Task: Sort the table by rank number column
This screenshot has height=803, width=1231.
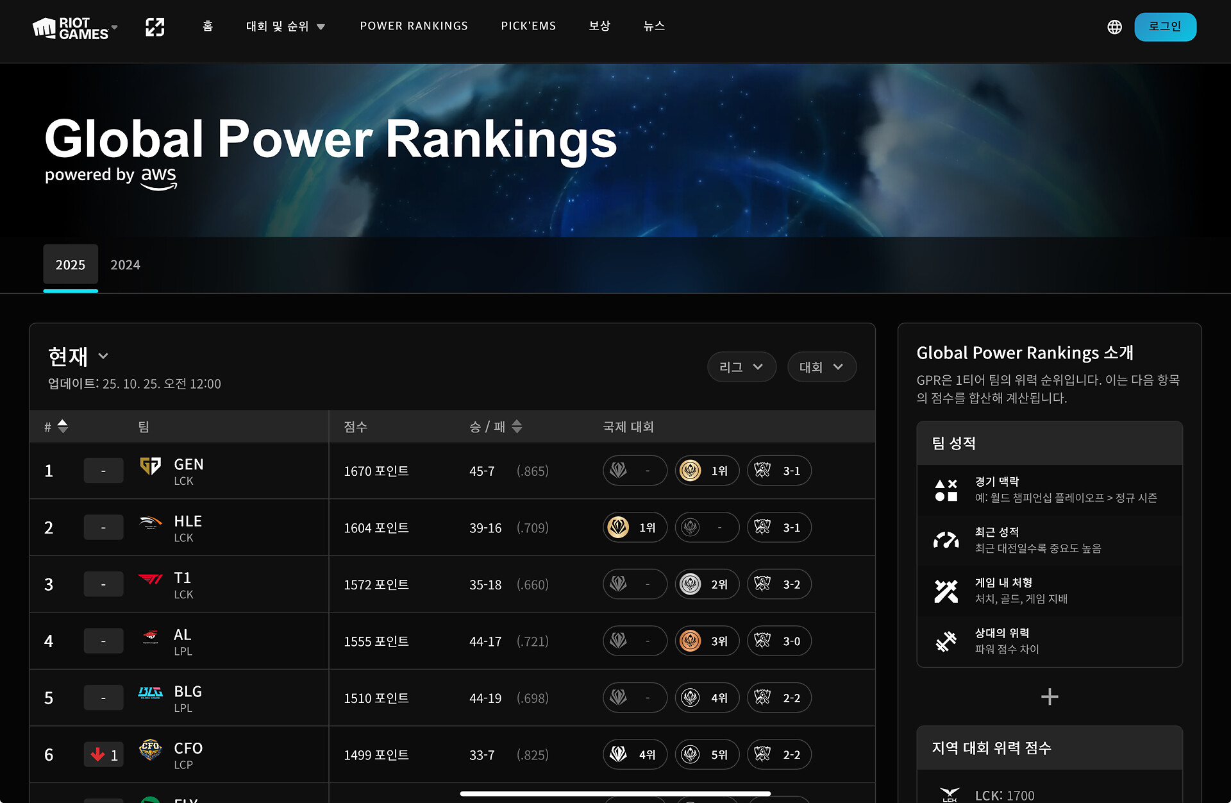Action: (x=62, y=427)
